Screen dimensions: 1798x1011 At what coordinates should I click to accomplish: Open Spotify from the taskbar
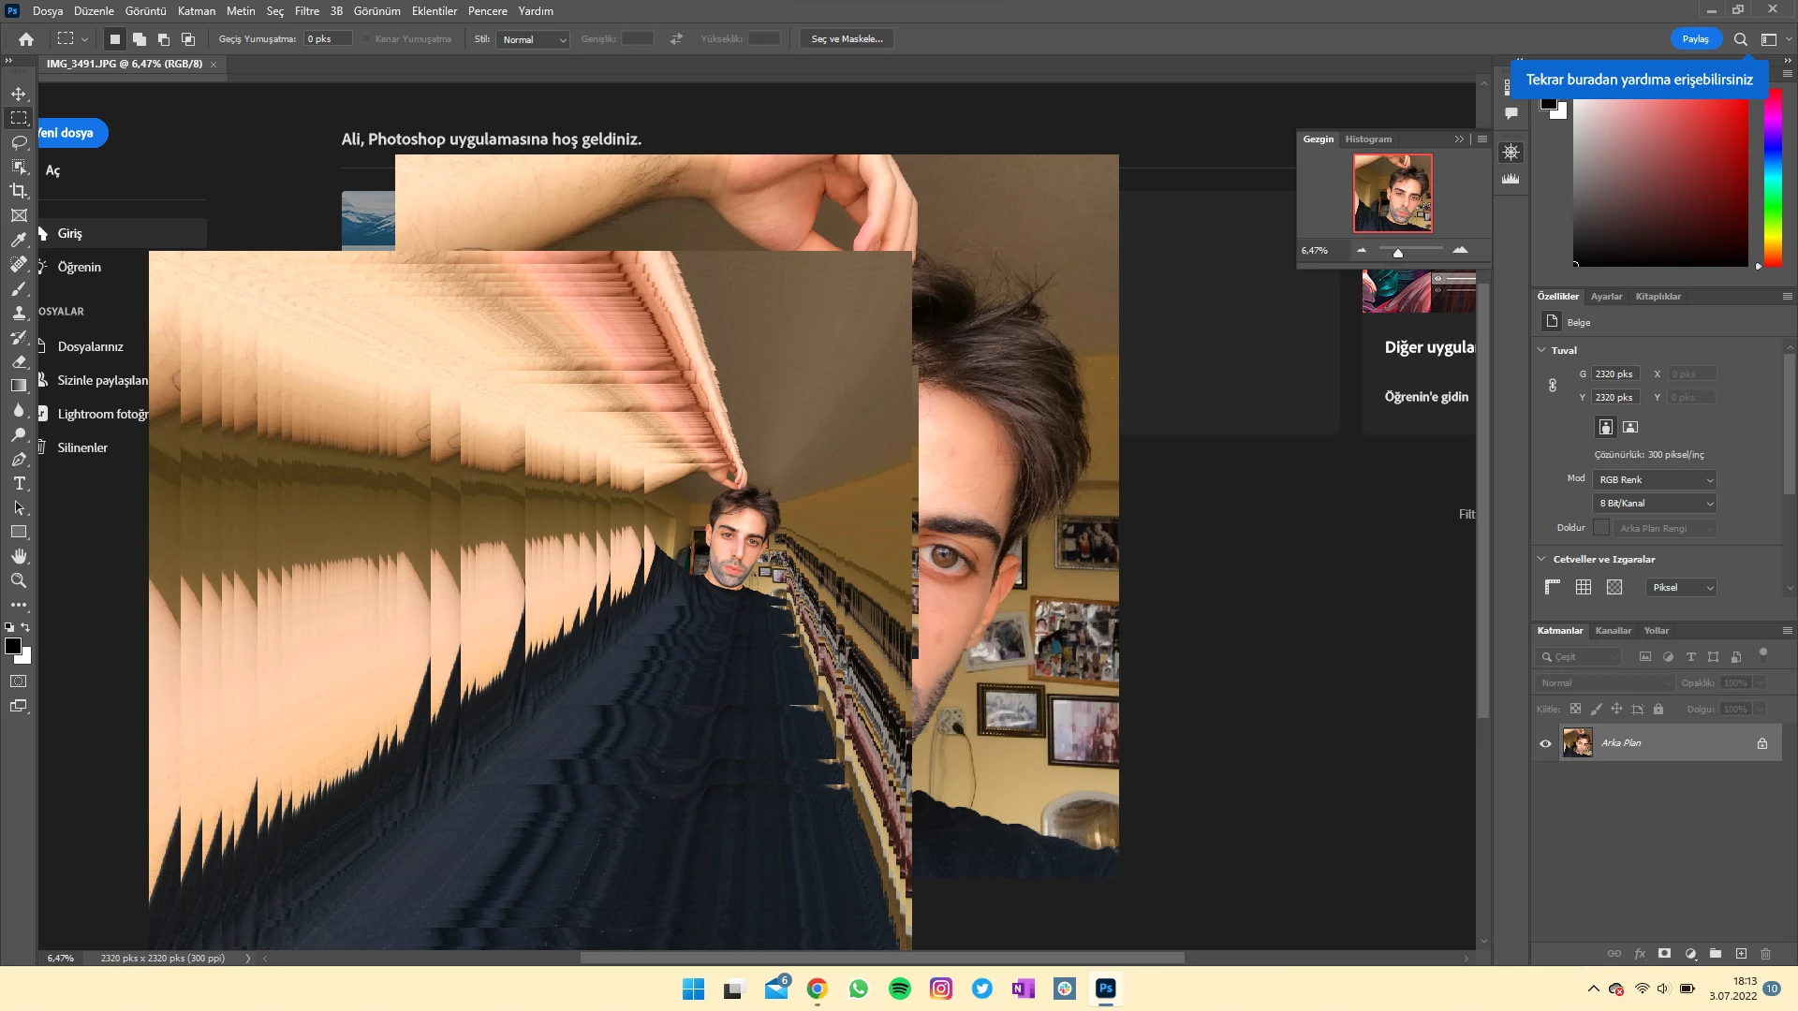(899, 989)
